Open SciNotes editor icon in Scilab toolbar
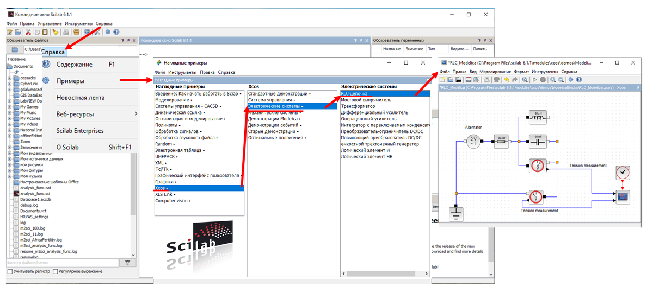This screenshot has width=653, height=305. [10, 32]
